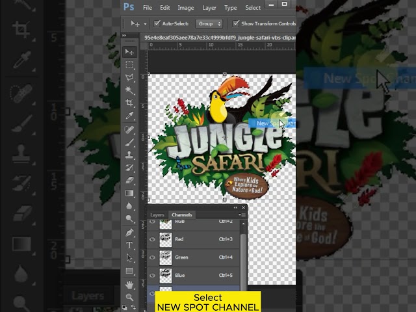Click the top center transform handle
This screenshot has width=416, height=312.
(x=225, y=75)
